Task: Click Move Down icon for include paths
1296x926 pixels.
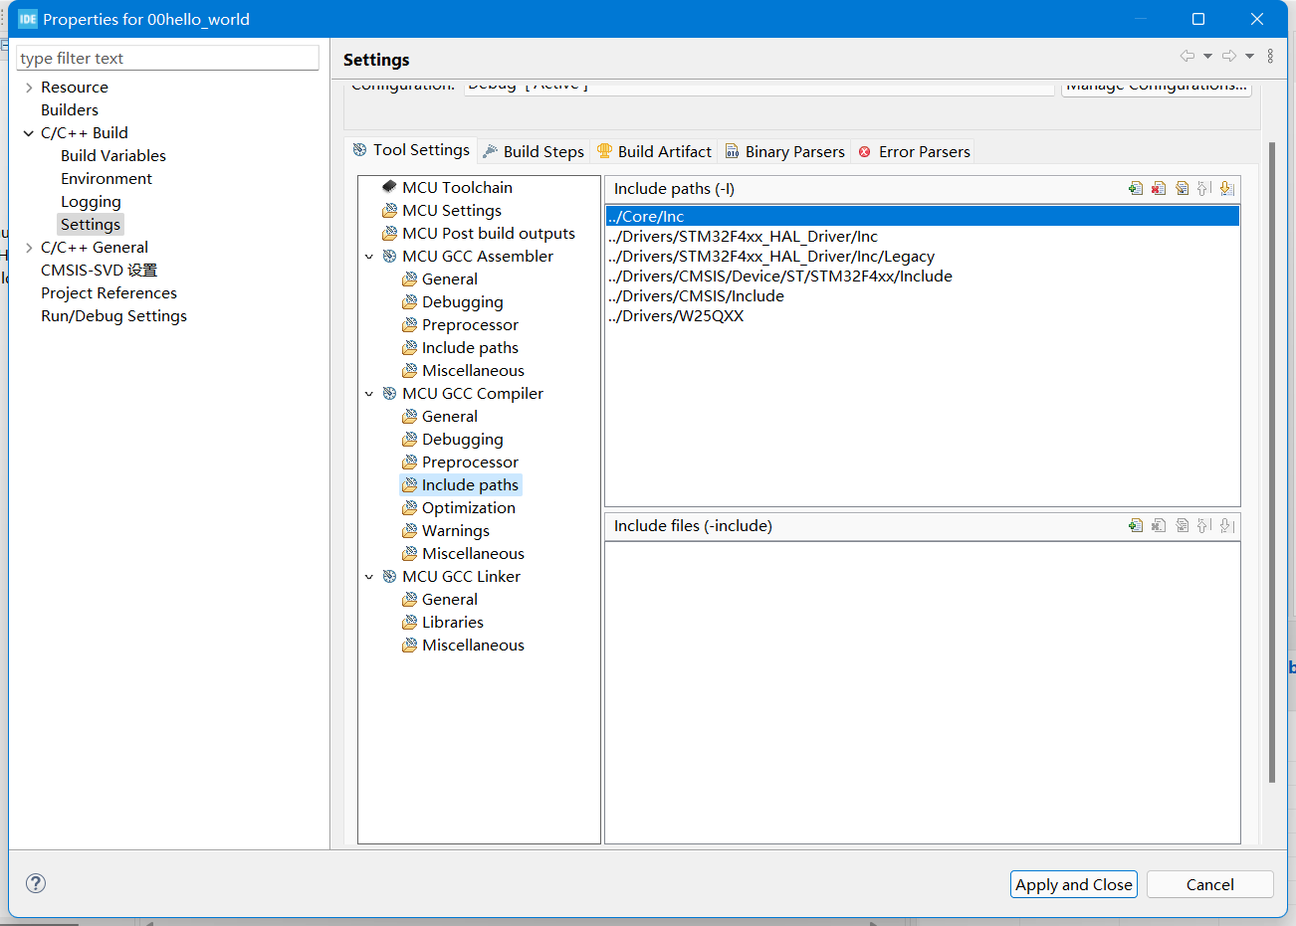Action: [x=1227, y=188]
